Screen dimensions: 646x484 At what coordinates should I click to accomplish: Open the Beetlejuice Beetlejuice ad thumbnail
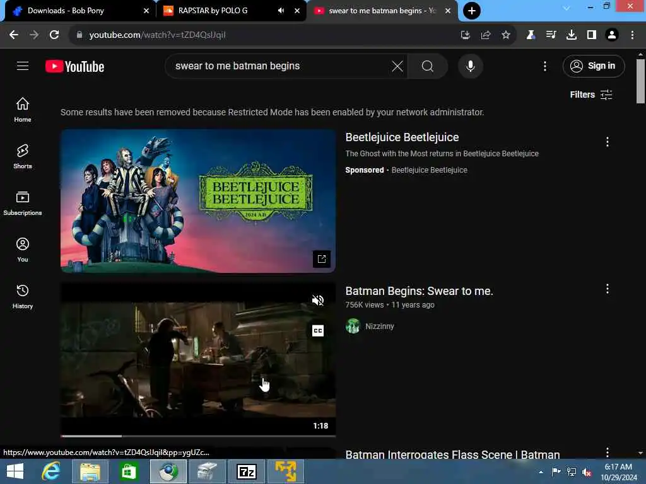pyautogui.click(x=197, y=201)
